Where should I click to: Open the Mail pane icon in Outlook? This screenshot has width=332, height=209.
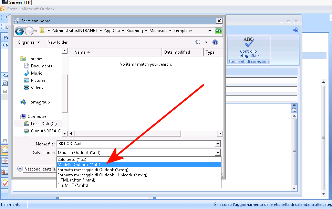pos(5,150)
